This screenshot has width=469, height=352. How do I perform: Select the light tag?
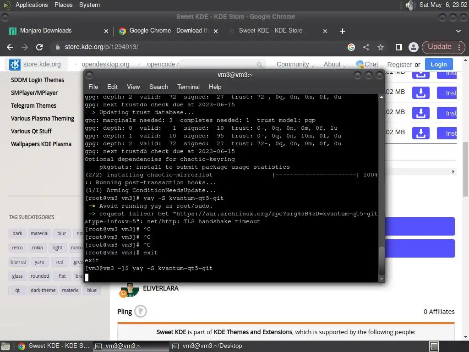[x=58, y=248]
